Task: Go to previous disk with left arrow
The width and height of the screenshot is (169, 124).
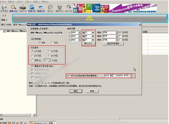Action: click(3, 16)
